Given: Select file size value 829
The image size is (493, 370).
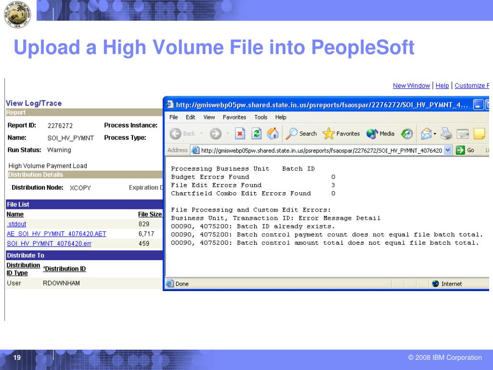Looking at the screenshot, I should 143,224.
